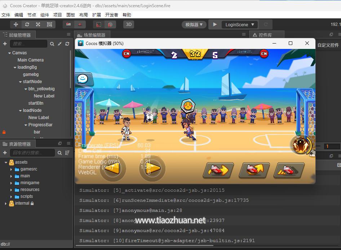Toggle the 3D scene view mode
Image resolution: width=341 pixels, height=250 pixels.
pos(129,24)
